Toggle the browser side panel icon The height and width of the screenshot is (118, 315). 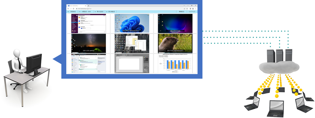(190, 9)
